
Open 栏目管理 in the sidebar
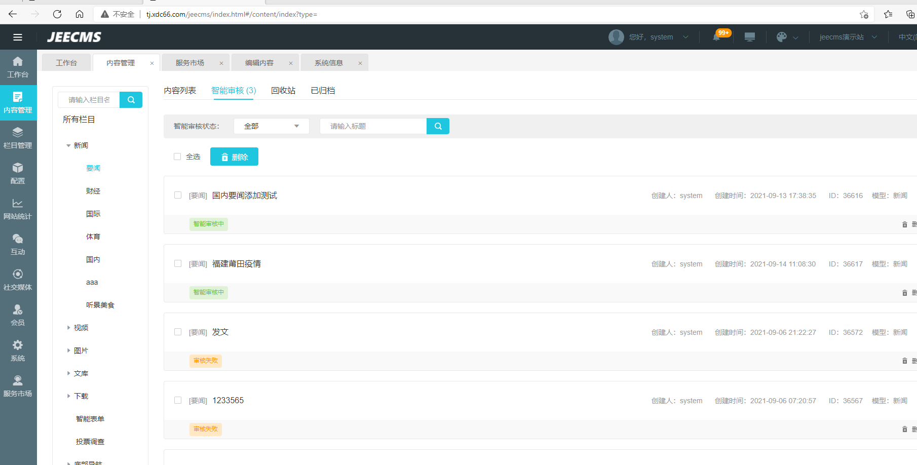(x=18, y=138)
